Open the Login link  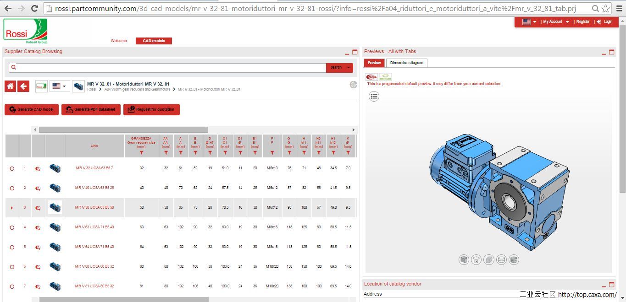(604, 22)
